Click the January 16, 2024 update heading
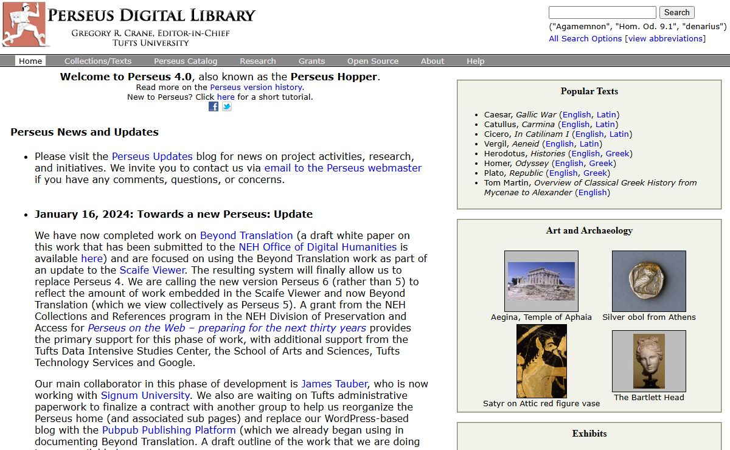This screenshot has width=730, height=450. click(x=173, y=214)
